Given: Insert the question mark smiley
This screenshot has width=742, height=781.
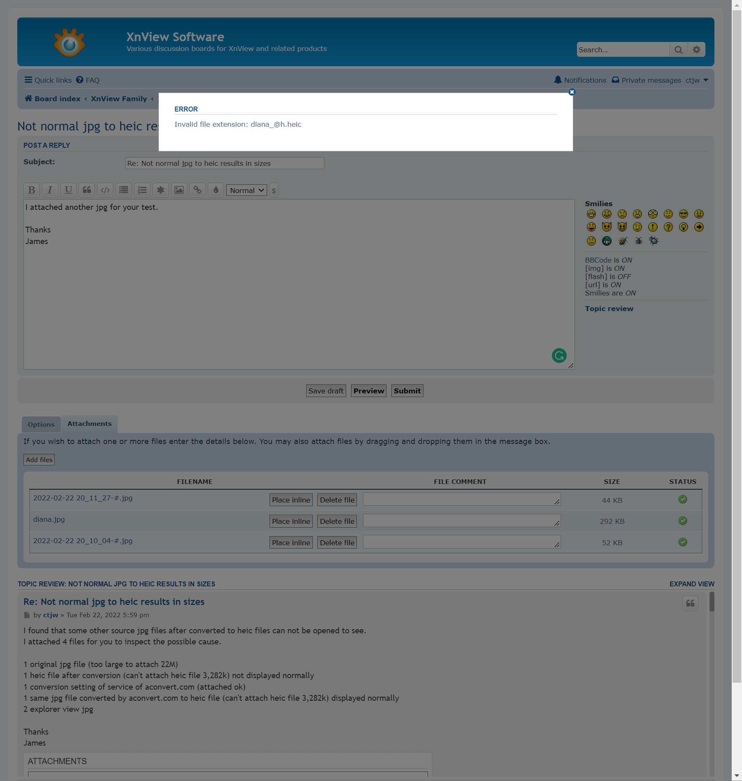Looking at the screenshot, I should [668, 227].
